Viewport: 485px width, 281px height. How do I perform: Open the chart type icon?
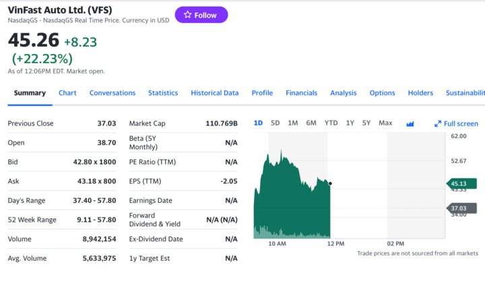(x=410, y=123)
